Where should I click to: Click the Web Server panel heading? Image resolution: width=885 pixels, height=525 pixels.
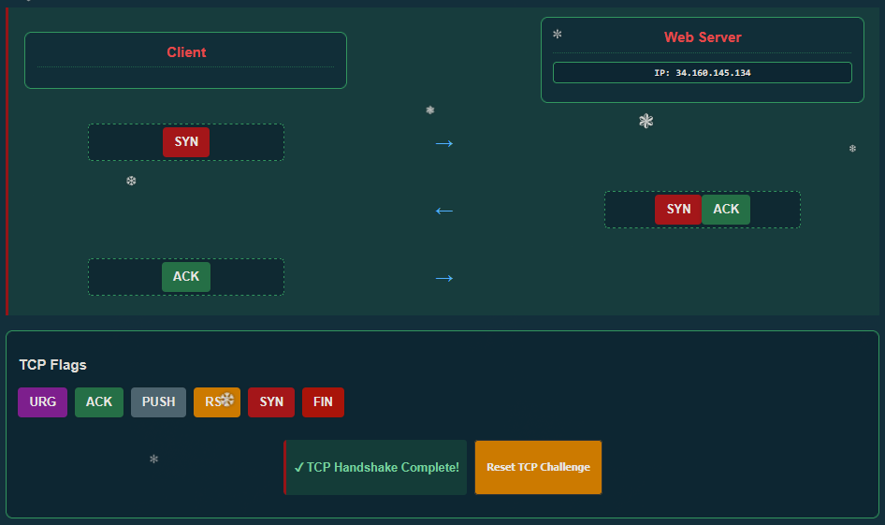click(x=703, y=37)
